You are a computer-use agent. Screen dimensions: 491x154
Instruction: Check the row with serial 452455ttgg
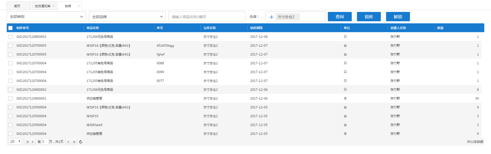click(10, 46)
